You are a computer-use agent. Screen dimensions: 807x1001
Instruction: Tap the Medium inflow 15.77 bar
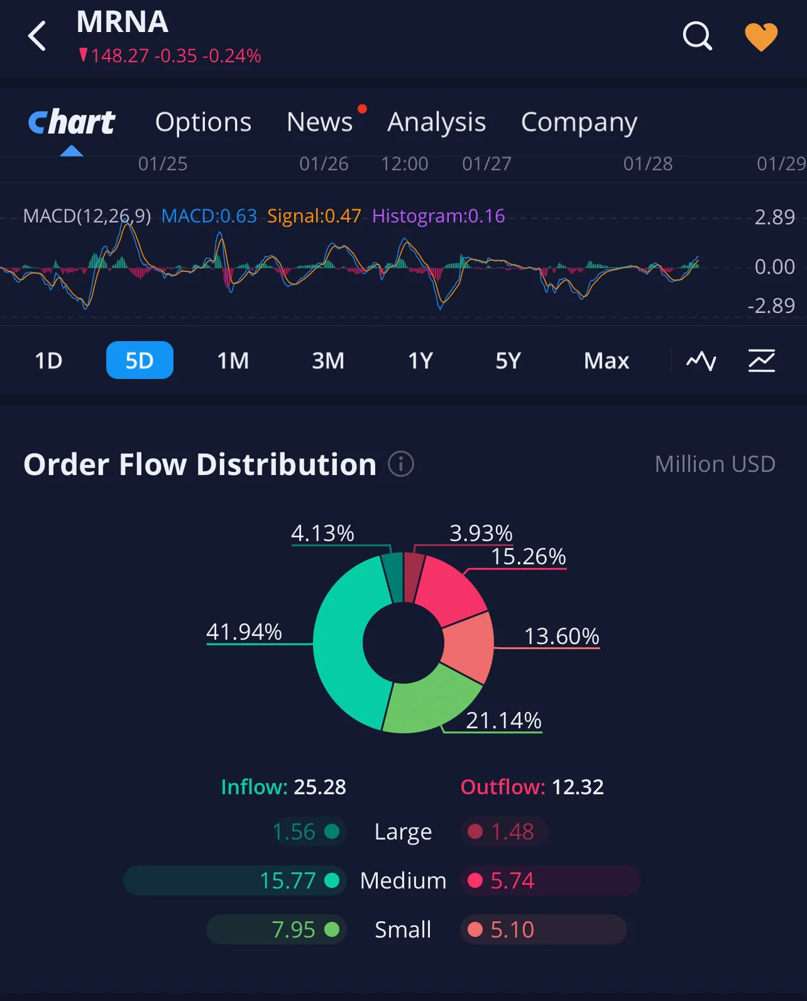click(235, 880)
